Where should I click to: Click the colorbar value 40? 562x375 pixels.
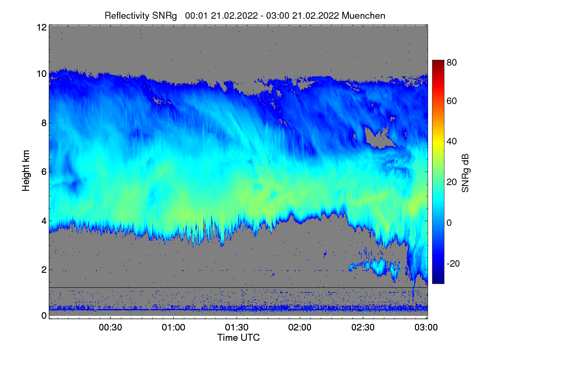(x=452, y=142)
